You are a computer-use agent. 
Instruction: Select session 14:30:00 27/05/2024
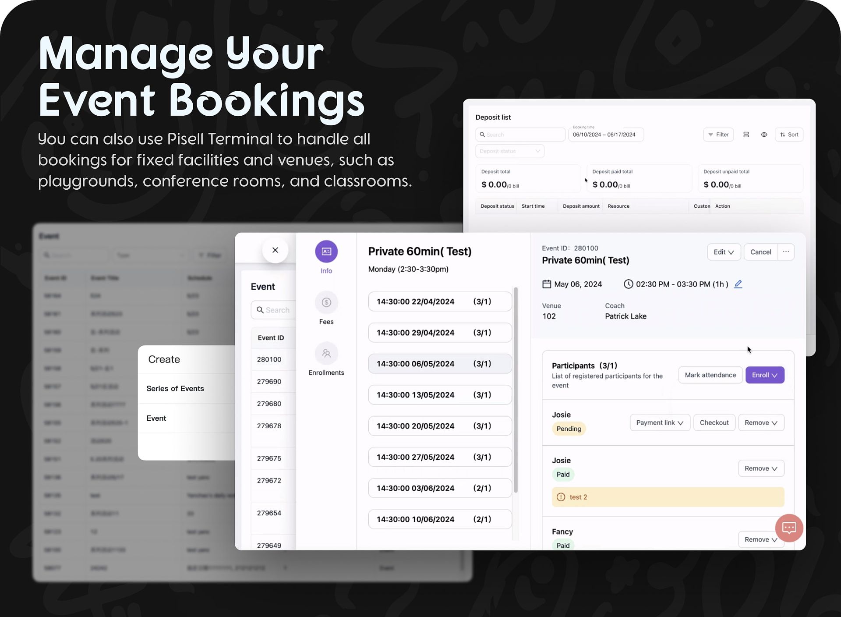pos(440,457)
